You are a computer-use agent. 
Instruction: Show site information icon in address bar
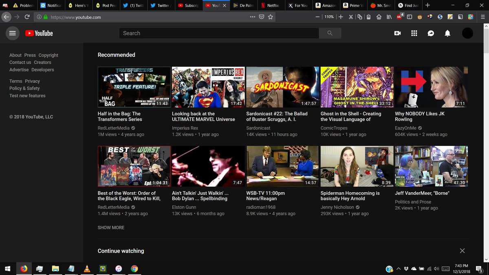tap(39, 17)
